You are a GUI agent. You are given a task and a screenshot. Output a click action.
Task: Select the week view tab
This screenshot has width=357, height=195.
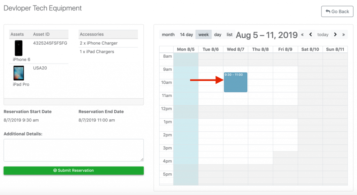(x=204, y=35)
